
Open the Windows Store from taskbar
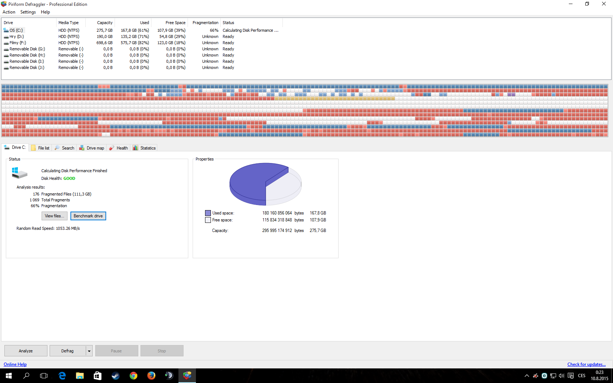tap(97, 376)
